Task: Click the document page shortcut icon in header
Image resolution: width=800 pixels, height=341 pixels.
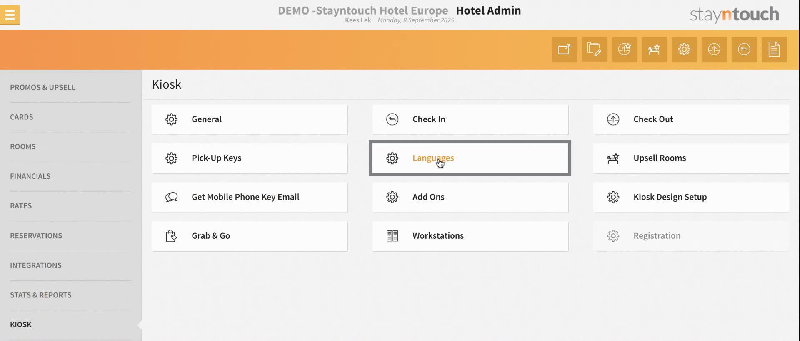Action: point(774,49)
